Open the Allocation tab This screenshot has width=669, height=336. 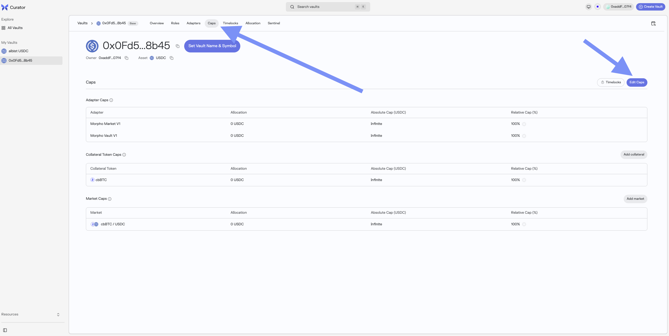(253, 23)
